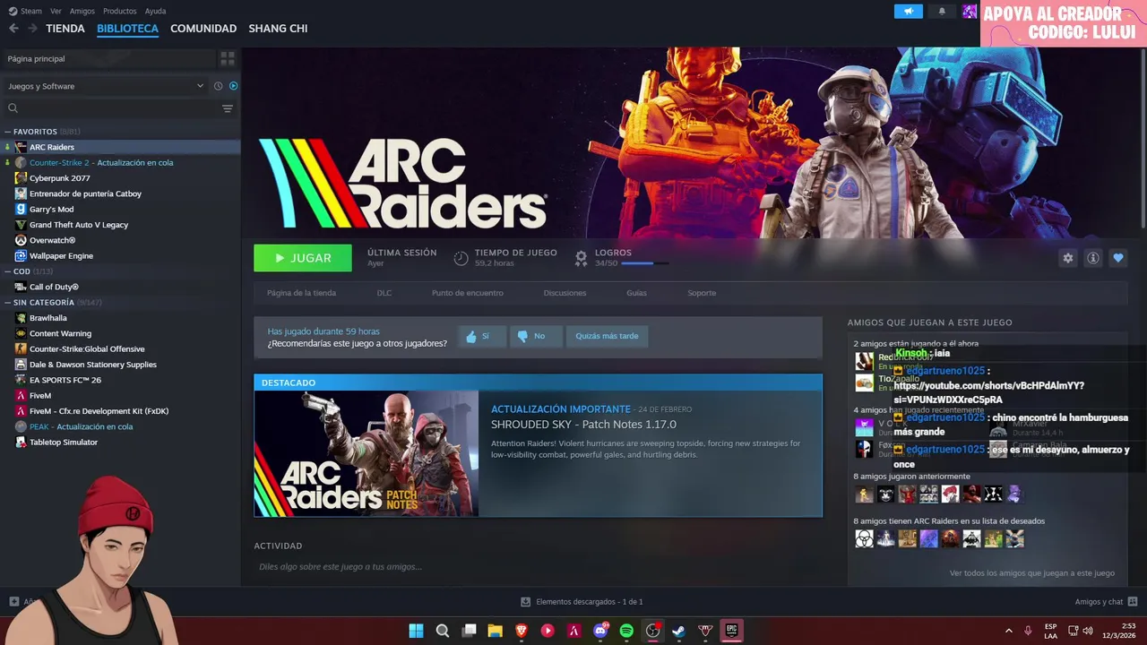Open ARC Raiders settings gear icon
Screen dimensions: 1147x645
point(1067,258)
